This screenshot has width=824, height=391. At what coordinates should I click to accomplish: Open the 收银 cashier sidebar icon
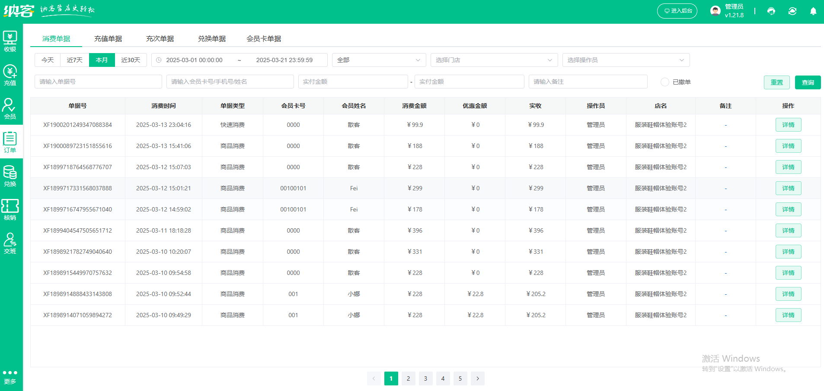(x=10, y=41)
